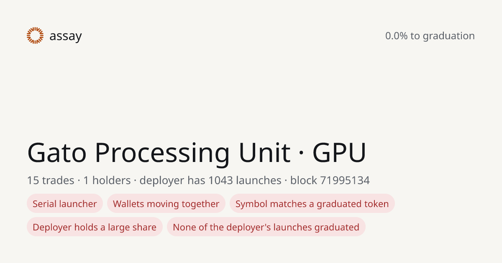This screenshot has width=502, height=263.
Task: Click the word Unit in title
Action: tap(265, 153)
